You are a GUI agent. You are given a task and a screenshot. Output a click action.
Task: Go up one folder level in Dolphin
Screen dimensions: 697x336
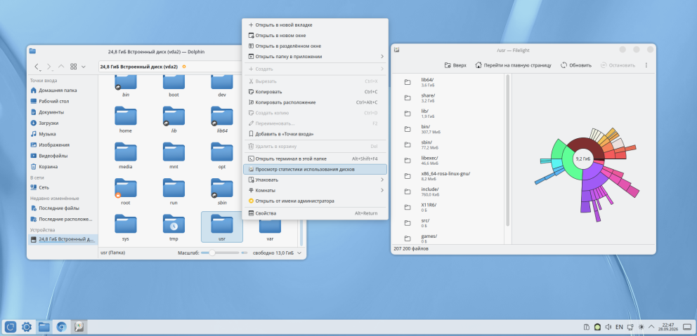click(61, 67)
